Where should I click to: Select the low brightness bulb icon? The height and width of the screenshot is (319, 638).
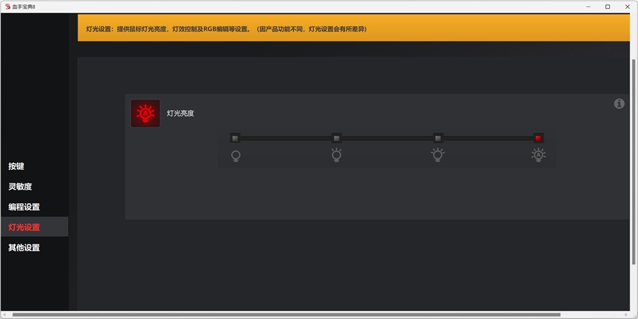pyautogui.click(x=337, y=155)
